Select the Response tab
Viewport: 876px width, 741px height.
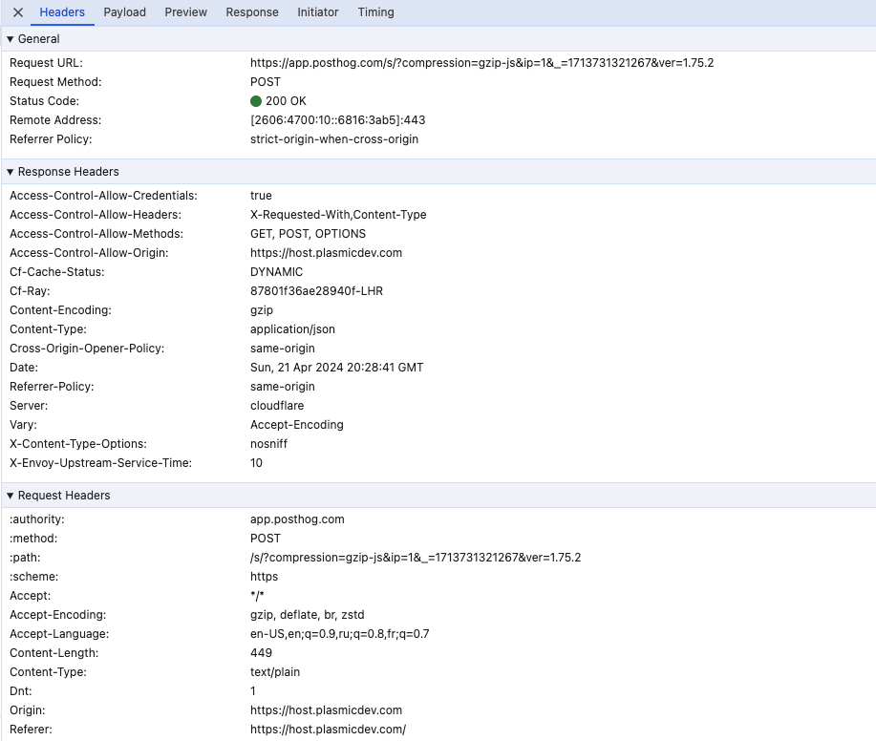[x=252, y=12]
